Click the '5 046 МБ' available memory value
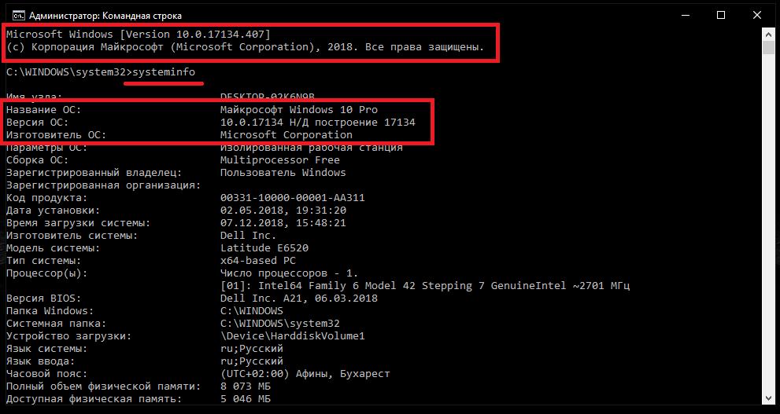 [246, 399]
